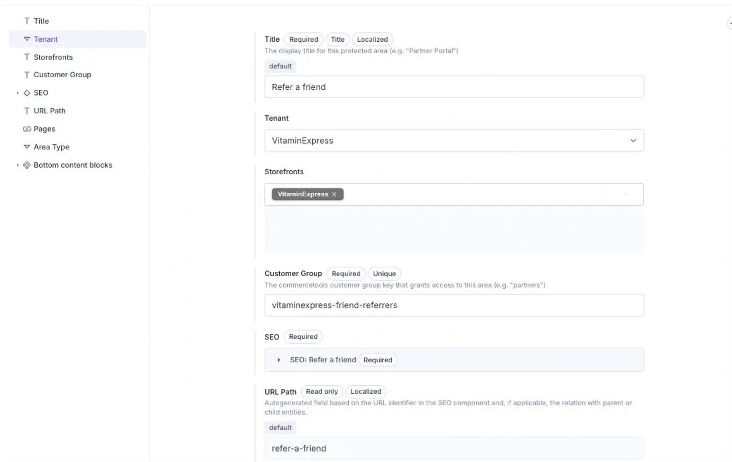
Task: Click the blocks icon beside Bottom content blocks
Action: (27, 165)
